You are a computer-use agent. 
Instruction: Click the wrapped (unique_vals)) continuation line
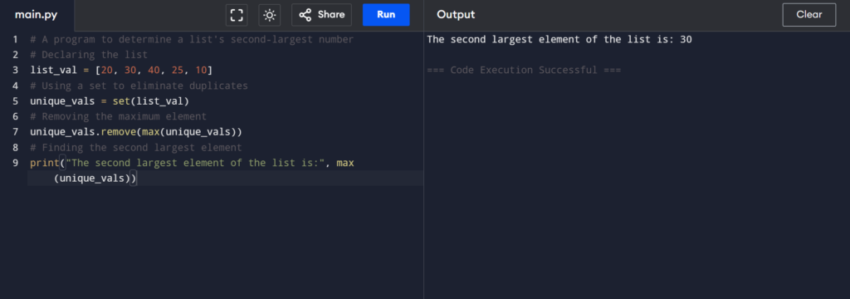point(95,178)
